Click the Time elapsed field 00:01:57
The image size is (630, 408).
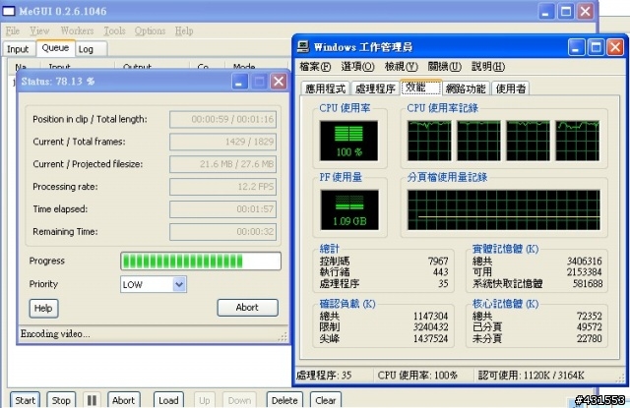[223, 209]
